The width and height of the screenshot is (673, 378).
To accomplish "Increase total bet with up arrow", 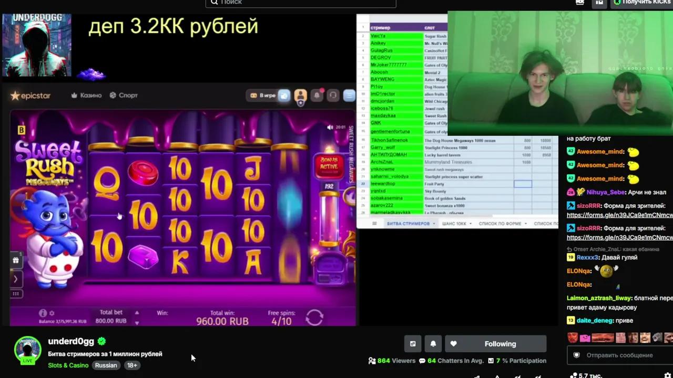I will coord(137,312).
